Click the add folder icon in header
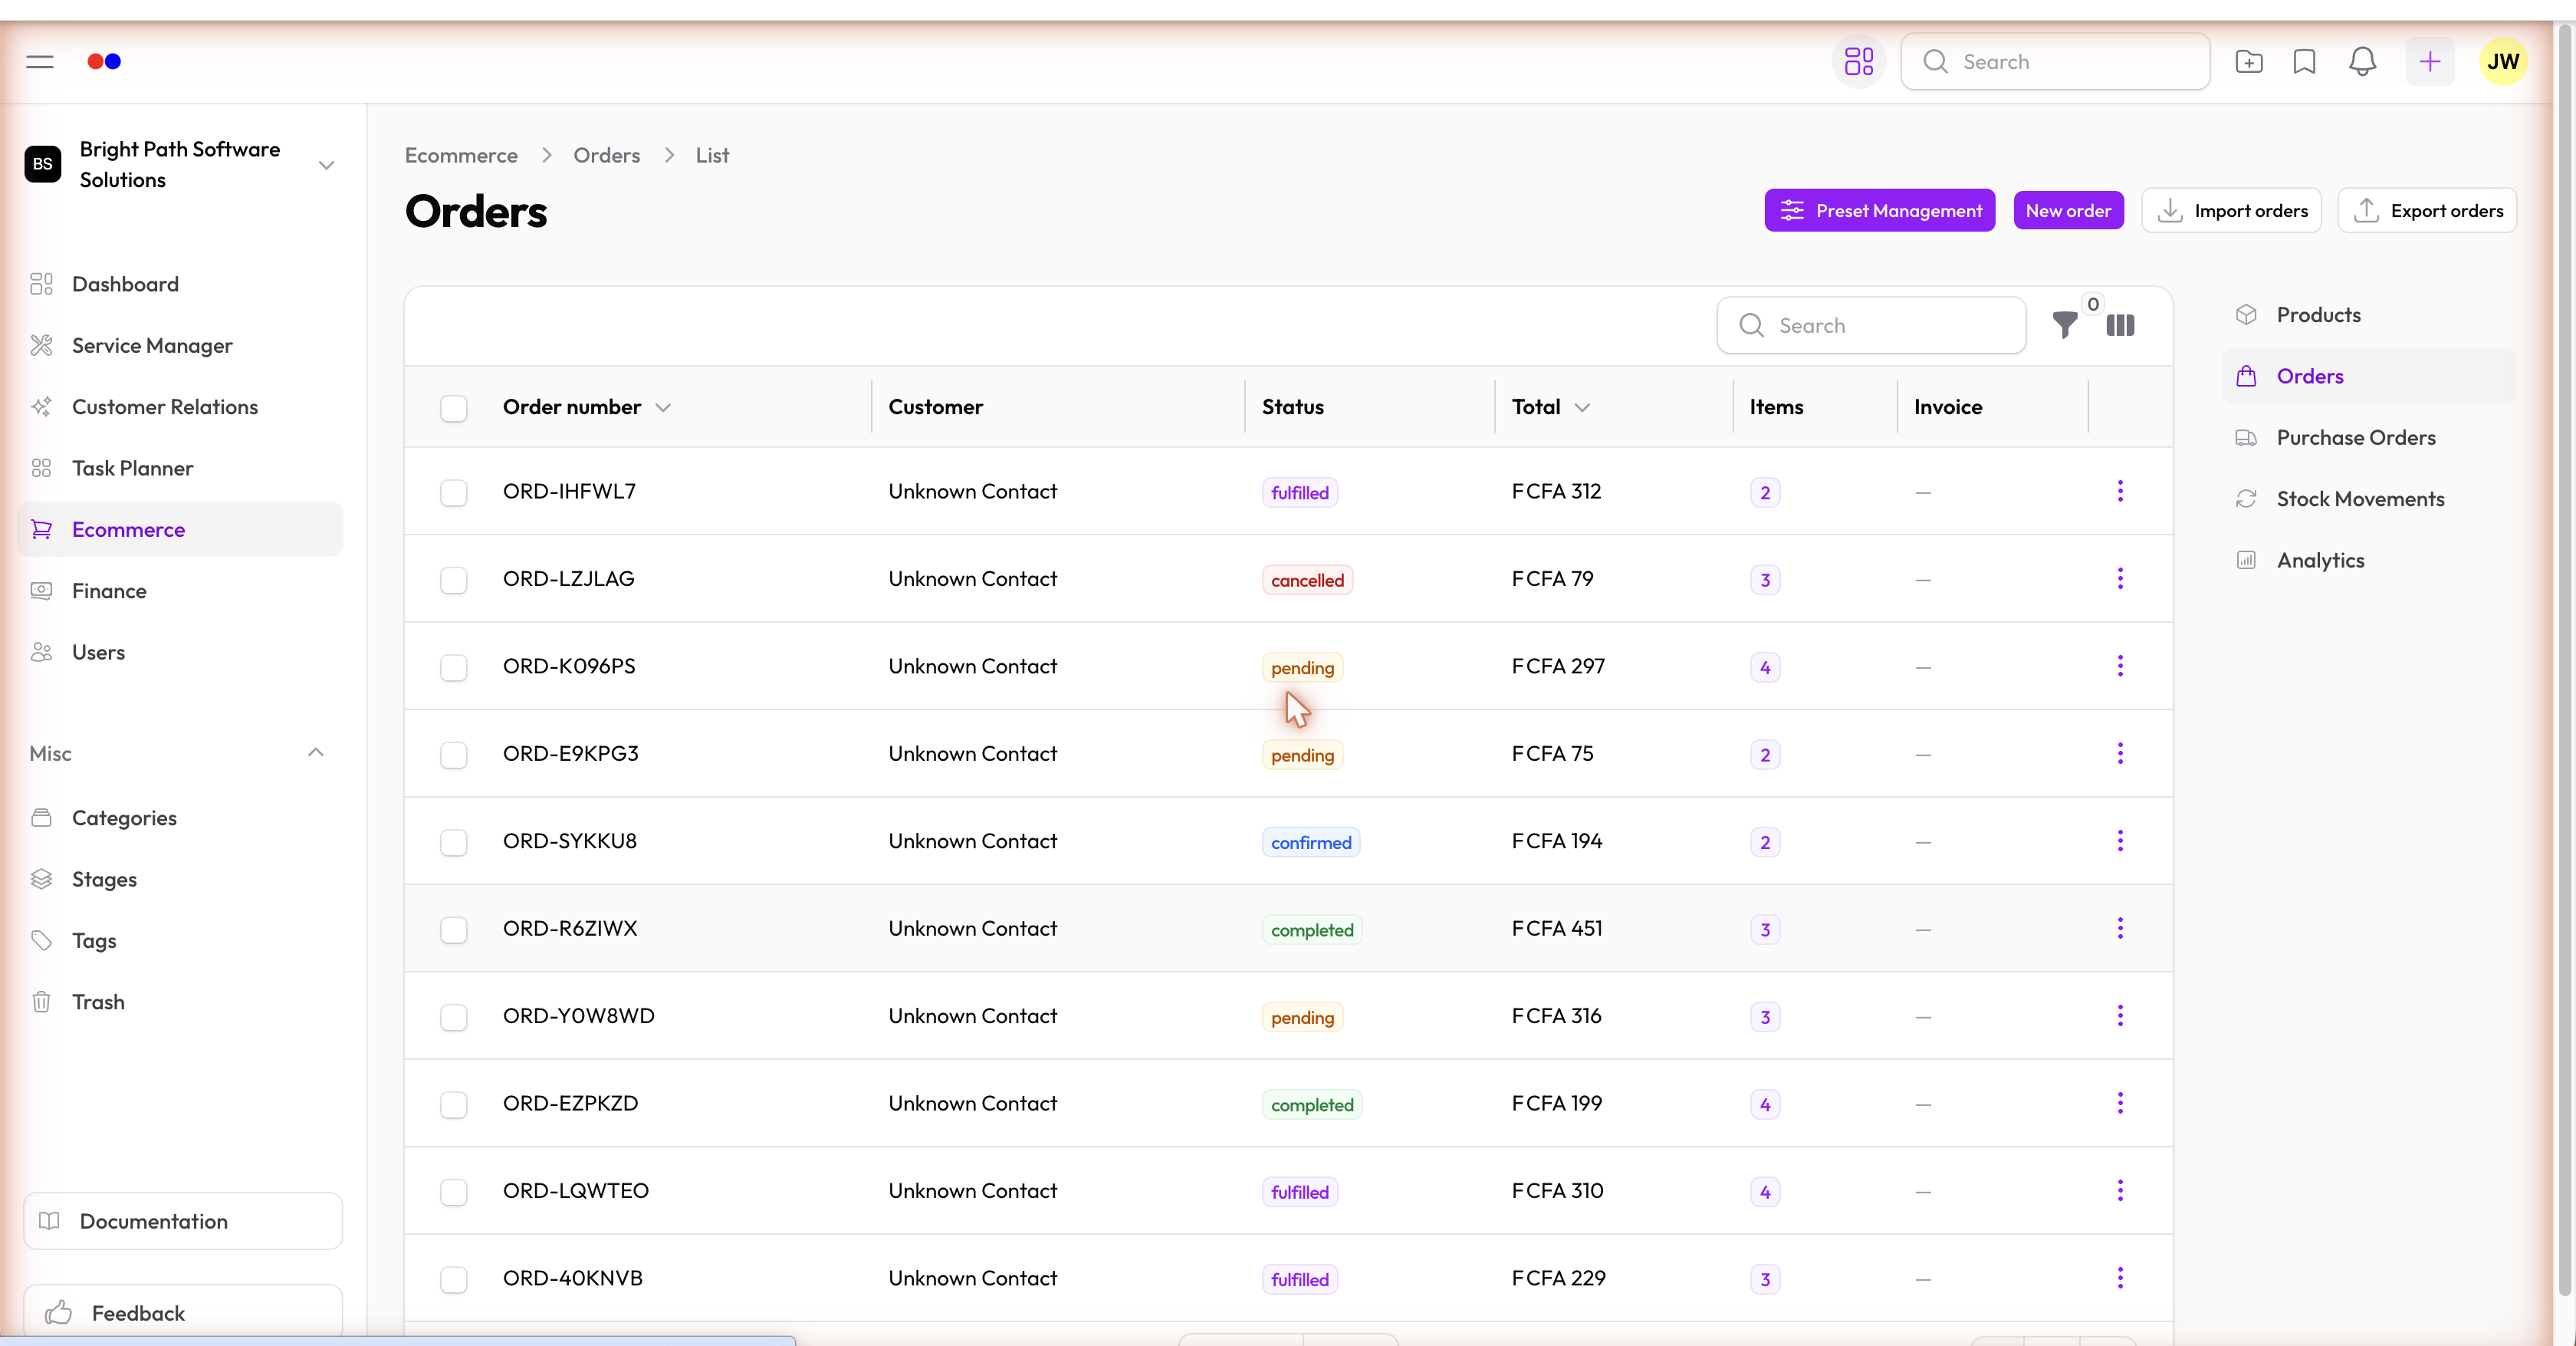The image size is (2576, 1346). tap(2248, 62)
